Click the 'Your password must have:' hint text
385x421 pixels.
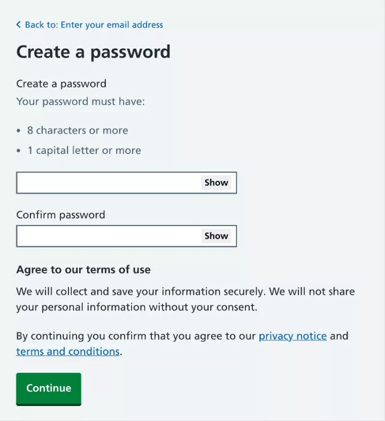tap(80, 101)
